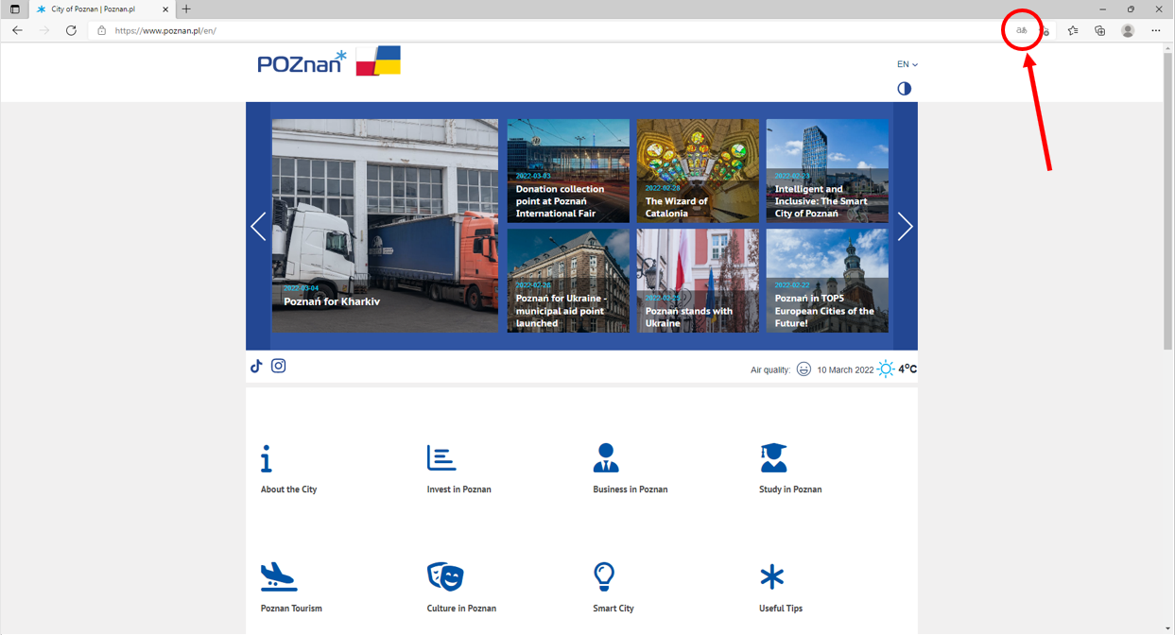This screenshot has height=635, width=1175.
Task: Click the Air quality label
Action: [770, 370]
